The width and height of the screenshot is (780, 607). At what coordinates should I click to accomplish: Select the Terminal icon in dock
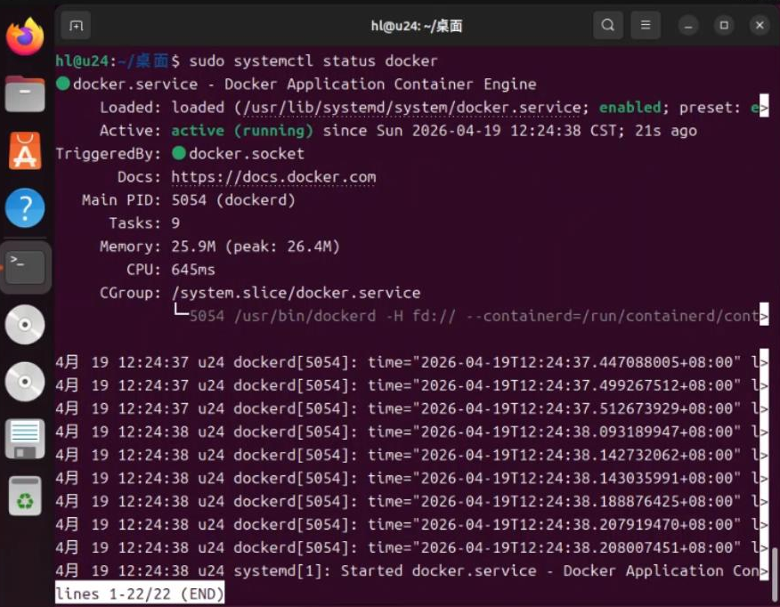pos(25,267)
